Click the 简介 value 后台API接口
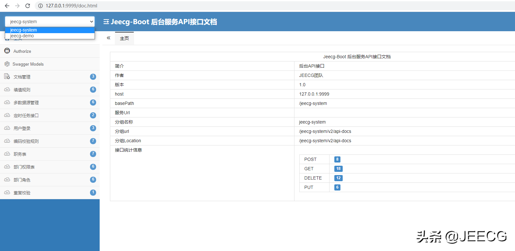This screenshot has height=251, width=515. click(312, 66)
